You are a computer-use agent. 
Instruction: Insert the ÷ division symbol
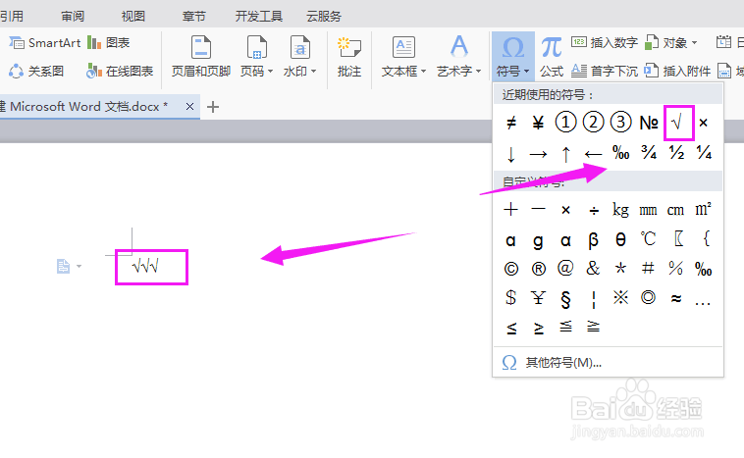[594, 210]
